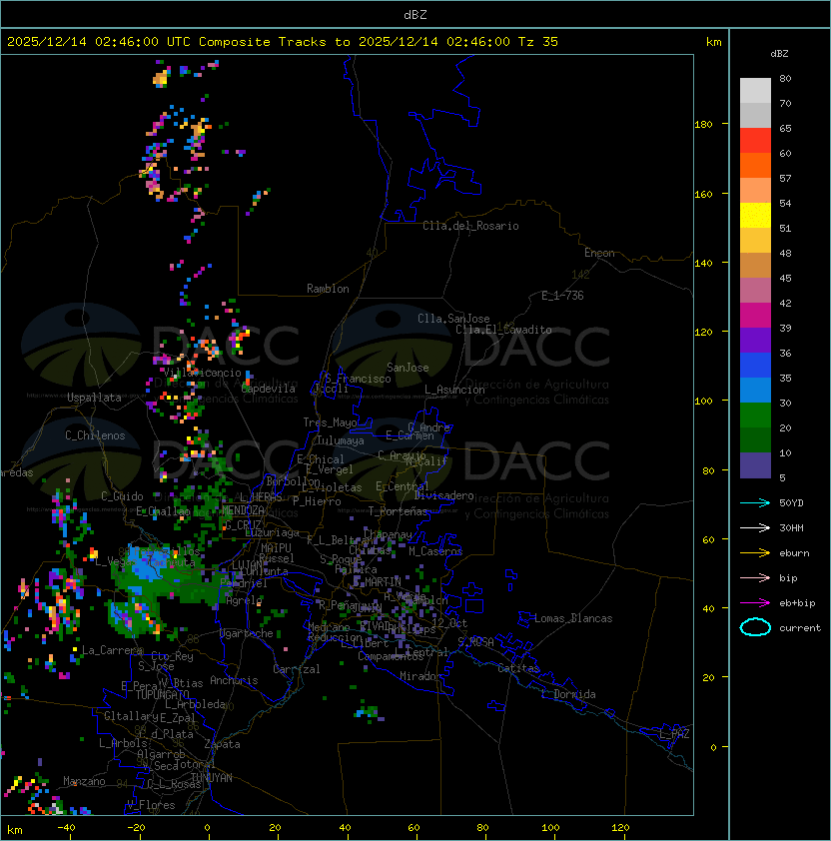Click the 'km' label at bottom-left axis

(x=15, y=830)
